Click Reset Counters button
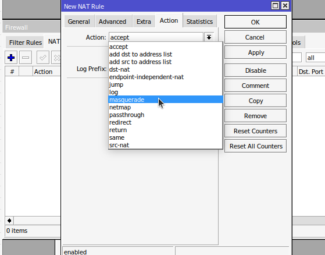This screenshot has width=325, height=255. click(255, 131)
